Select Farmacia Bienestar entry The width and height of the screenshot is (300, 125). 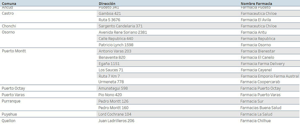click(258, 51)
